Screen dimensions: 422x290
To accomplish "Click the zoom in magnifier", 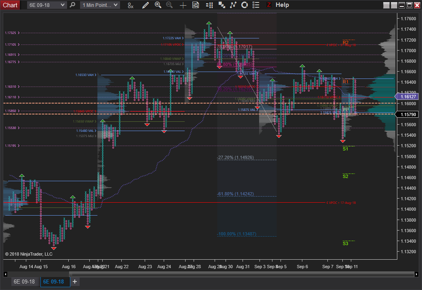I will (158, 5).
